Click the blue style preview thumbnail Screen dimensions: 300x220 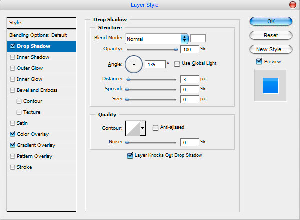pos(270,85)
